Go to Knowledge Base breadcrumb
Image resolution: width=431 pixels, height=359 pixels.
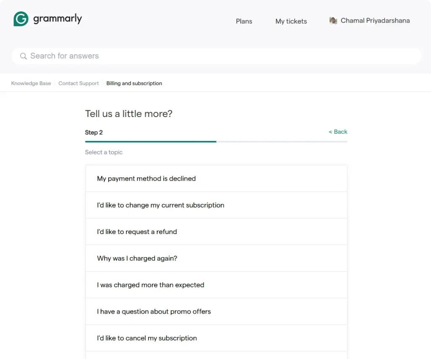click(x=31, y=83)
